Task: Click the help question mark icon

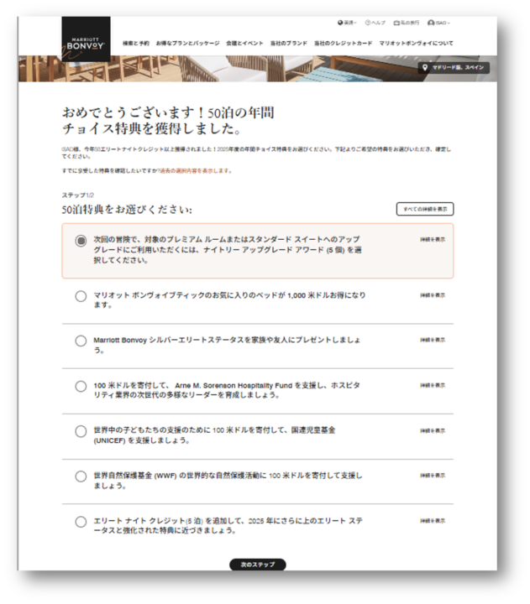Action: coord(368,23)
